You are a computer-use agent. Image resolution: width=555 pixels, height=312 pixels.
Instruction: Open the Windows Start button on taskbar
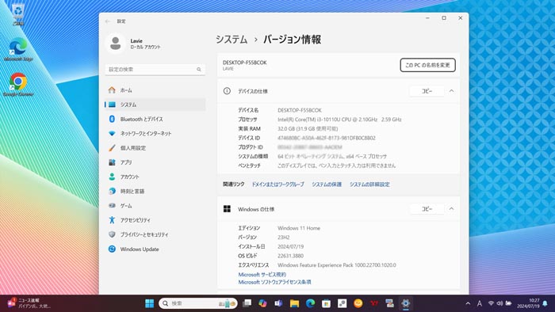tap(149, 303)
